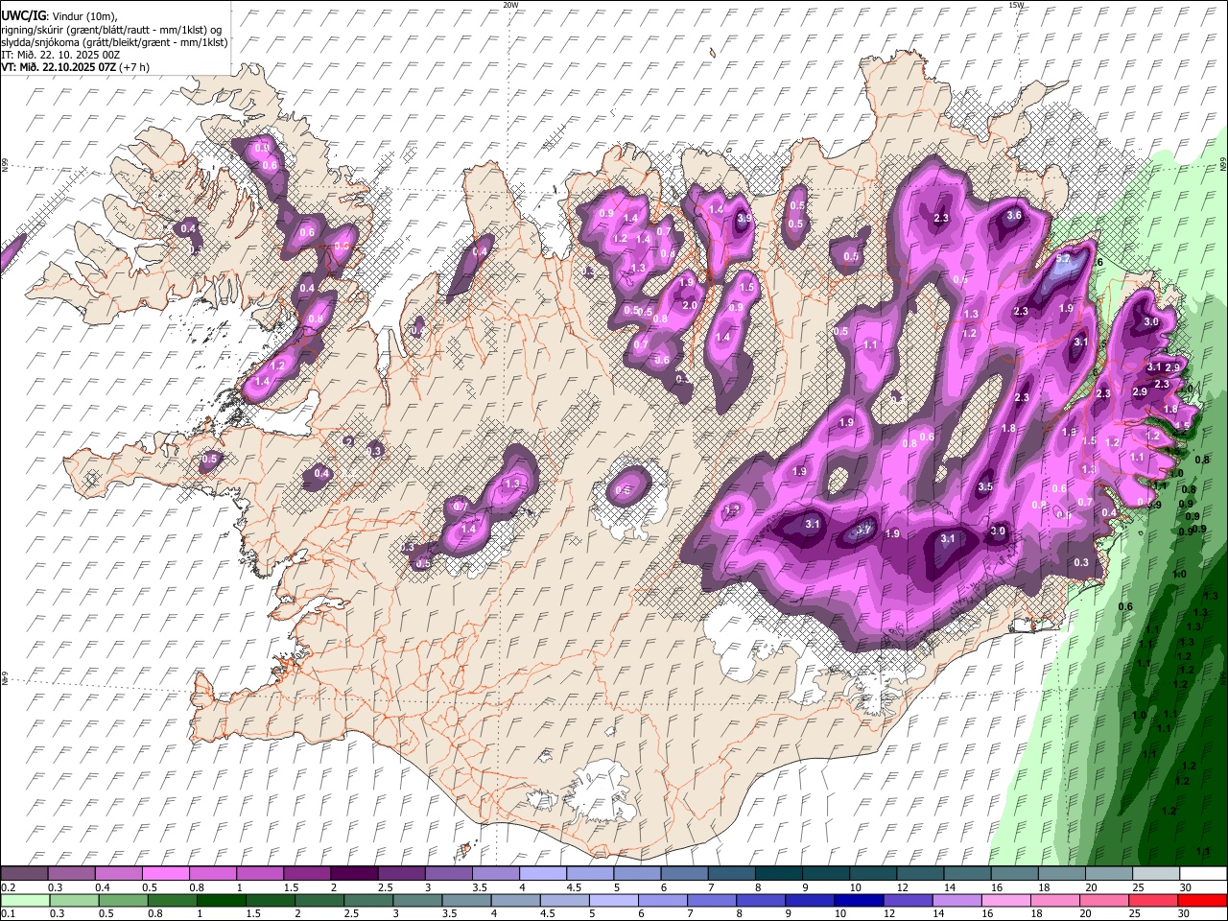Click the bright red swatch above bottom-row 30

coord(1203,901)
